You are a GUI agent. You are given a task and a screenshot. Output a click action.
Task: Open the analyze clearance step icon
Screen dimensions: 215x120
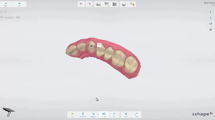click(x=124, y=4)
